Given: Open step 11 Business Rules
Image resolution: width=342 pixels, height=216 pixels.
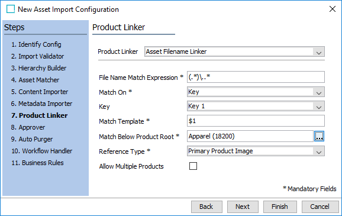Looking at the screenshot, I should 37,163.
